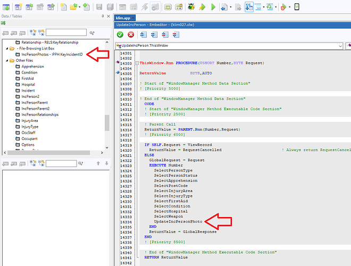This screenshot has width=351, height=266.
Task: Click the green bug debug icon
Action: (x=191, y=7)
